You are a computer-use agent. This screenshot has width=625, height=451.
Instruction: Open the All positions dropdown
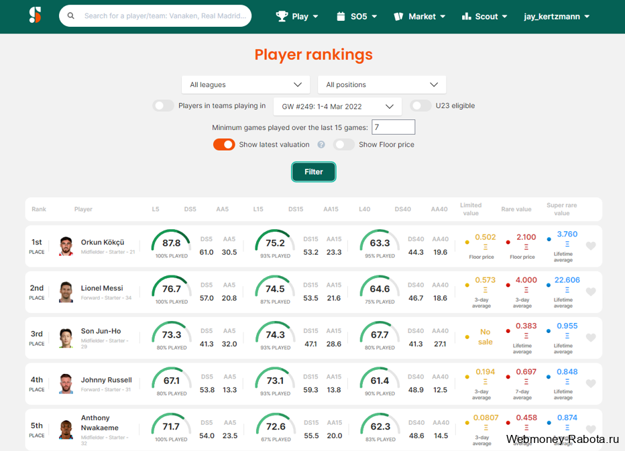tap(382, 85)
